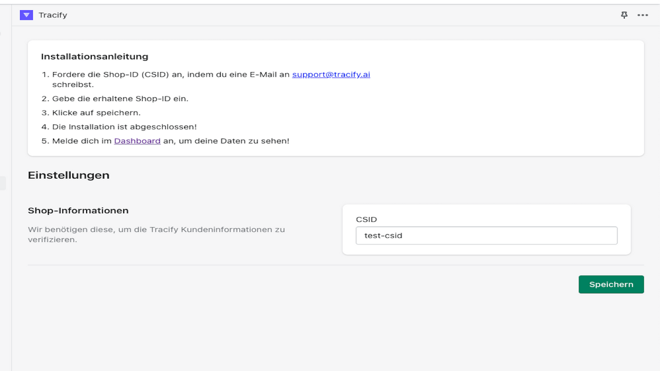
Task: Click the Tracify app logo icon
Action: [26, 15]
